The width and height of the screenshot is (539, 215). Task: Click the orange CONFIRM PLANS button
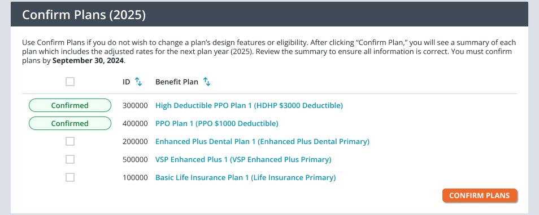coord(480,195)
